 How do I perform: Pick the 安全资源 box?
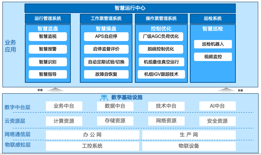coord(218,121)
